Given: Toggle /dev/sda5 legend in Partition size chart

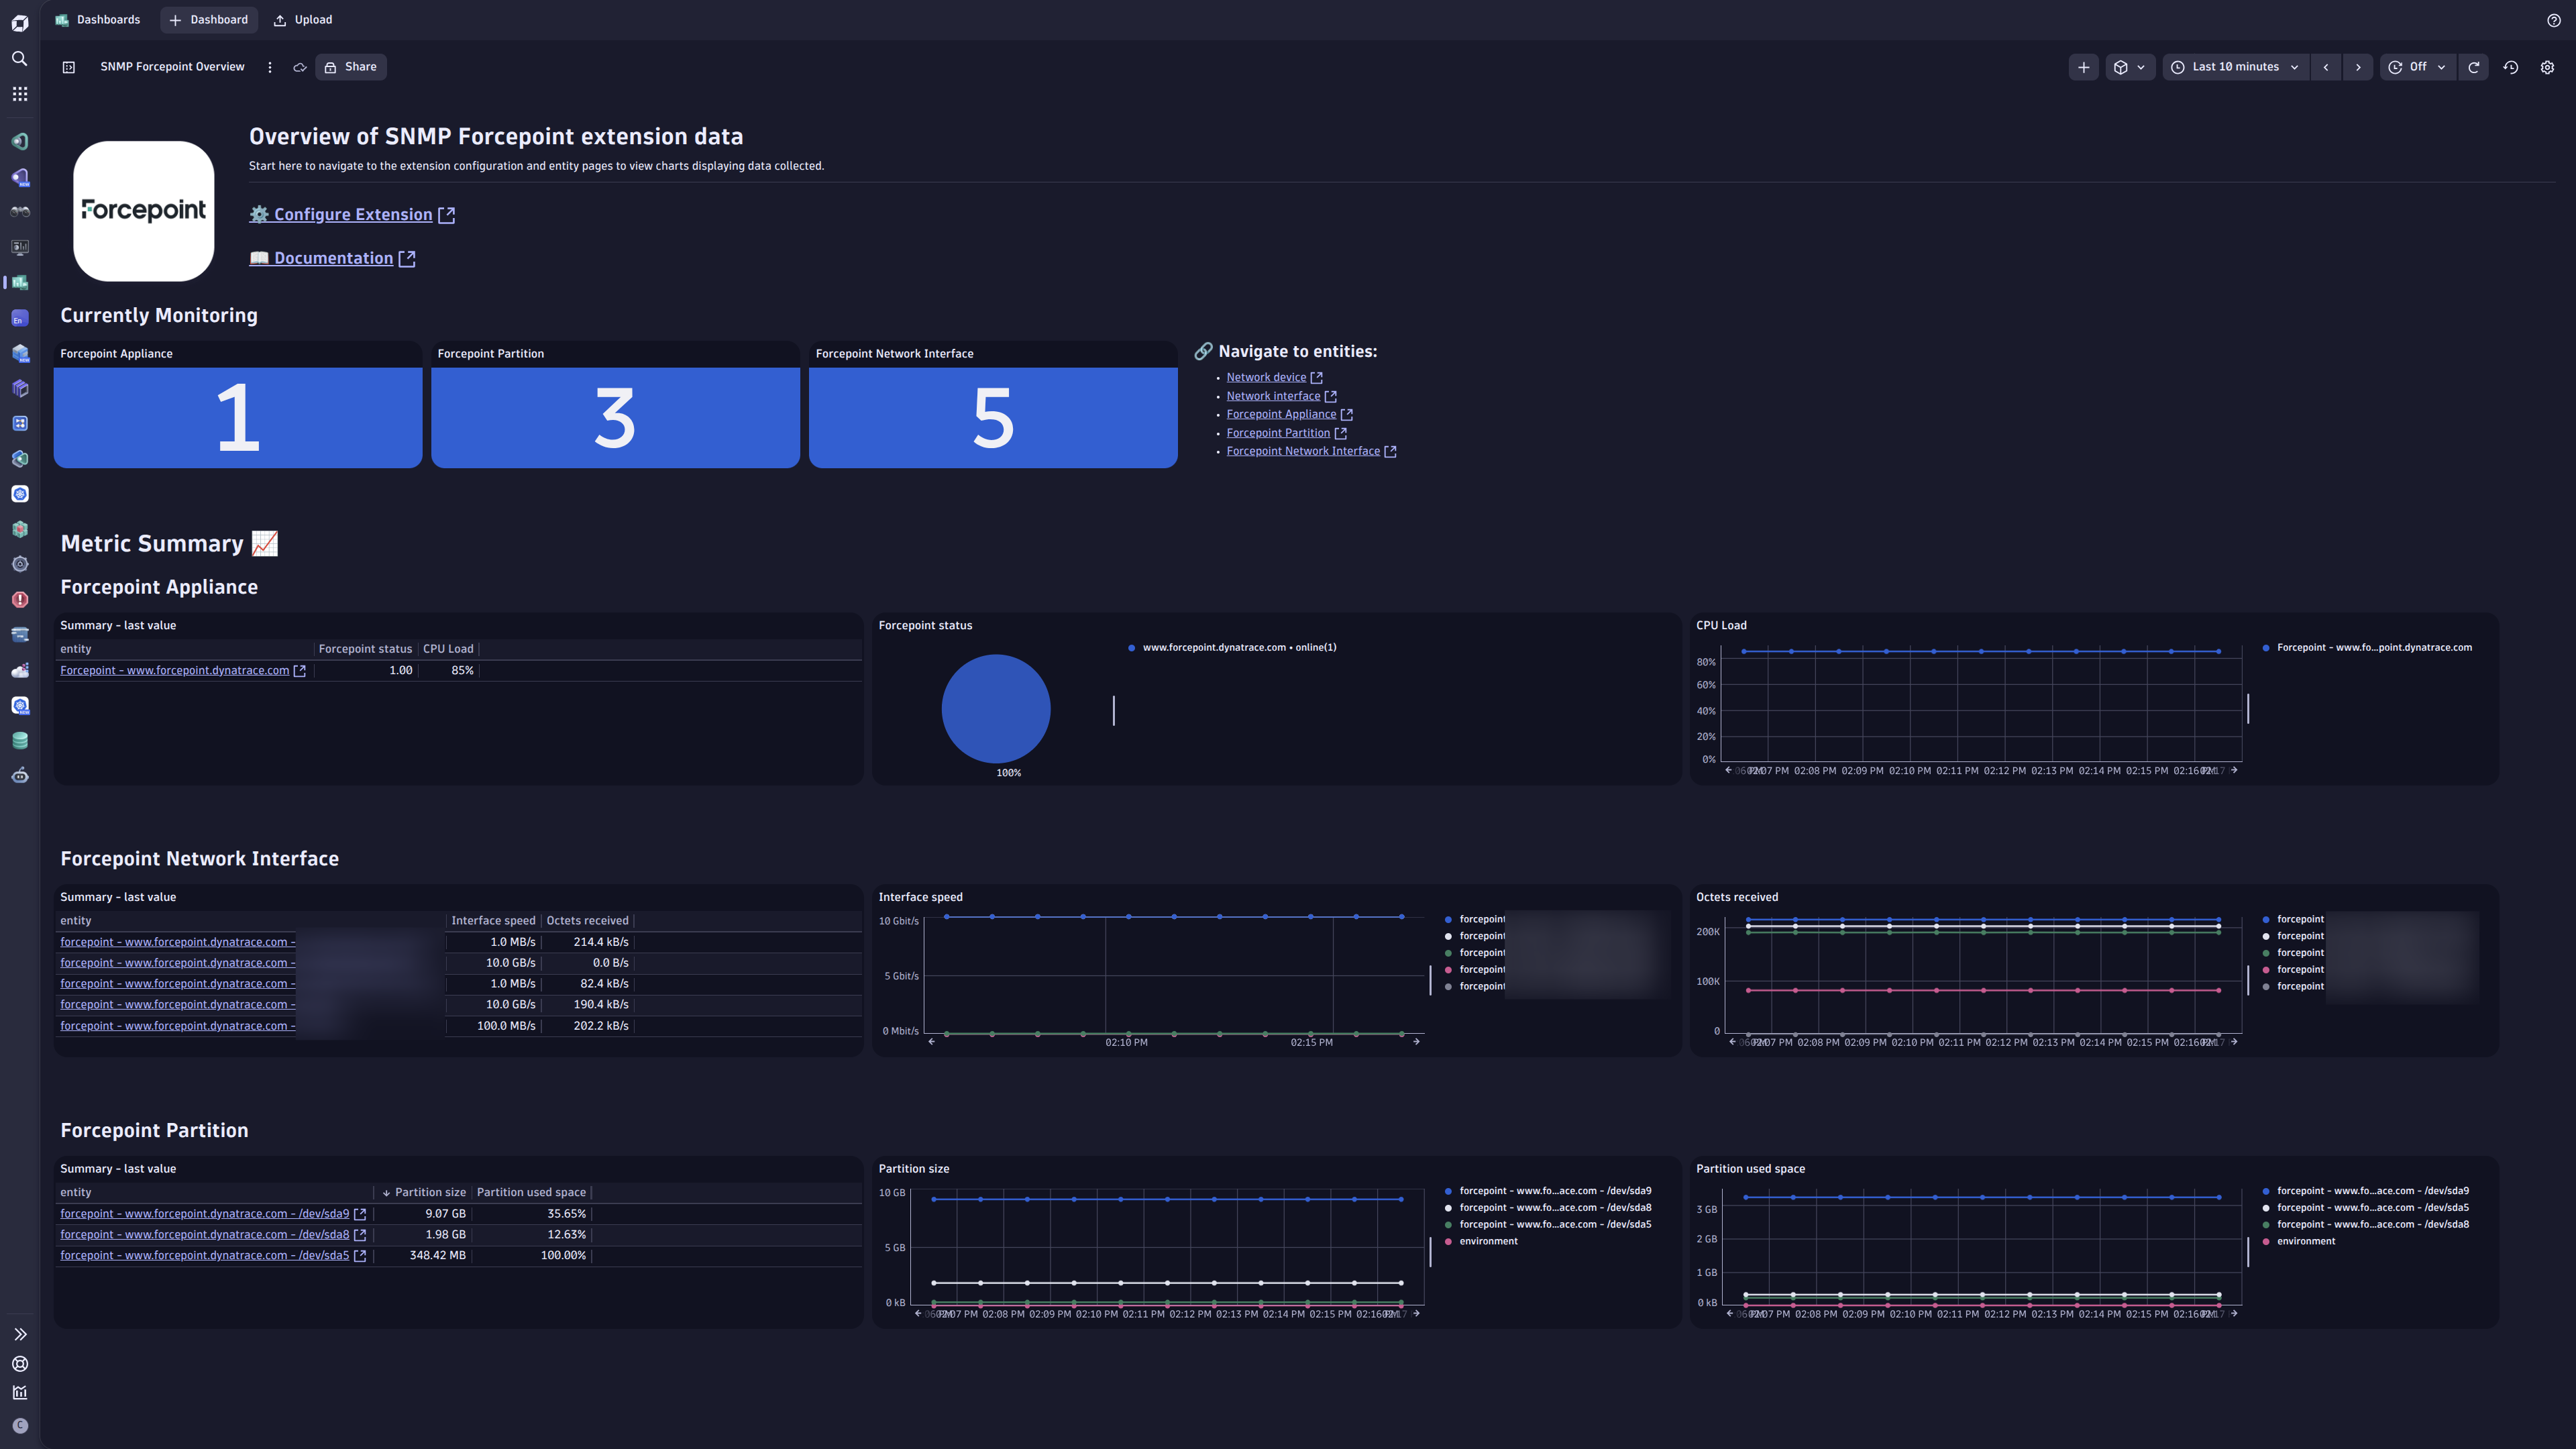Looking at the screenshot, I should click(x=1548, y=1225).
